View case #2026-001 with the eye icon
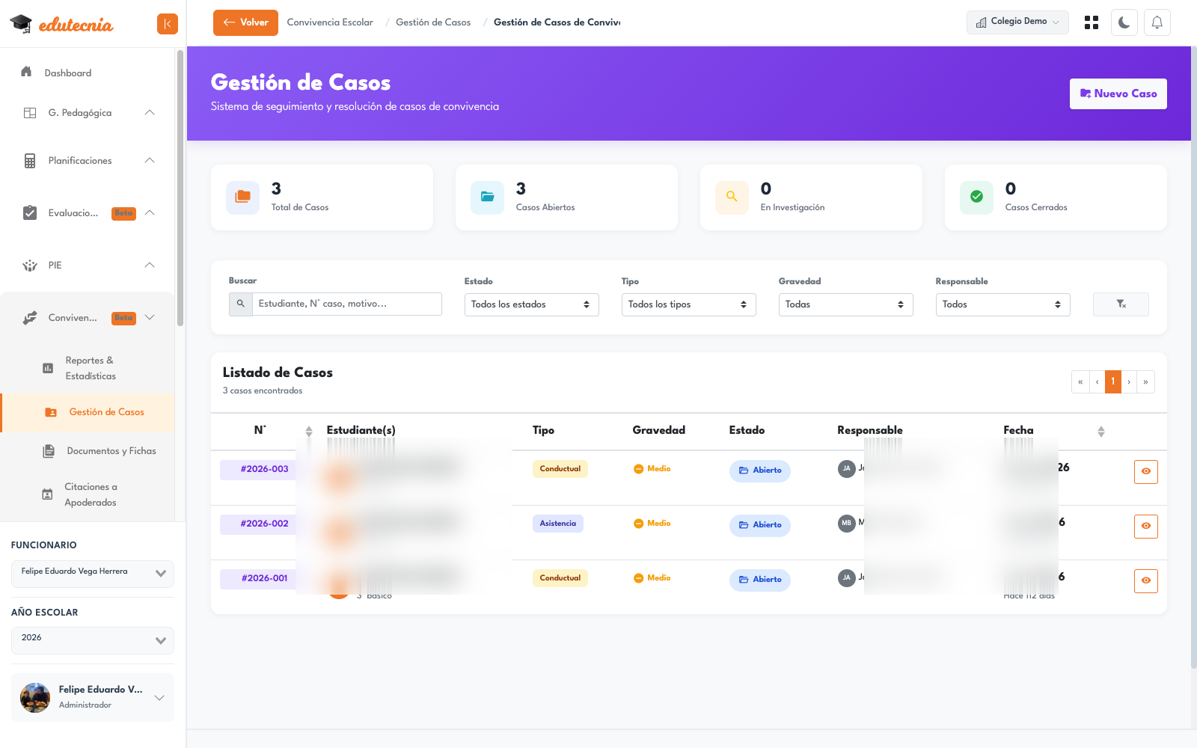This screenshot has width=1197, height=748. click(x=1145, y=581)
